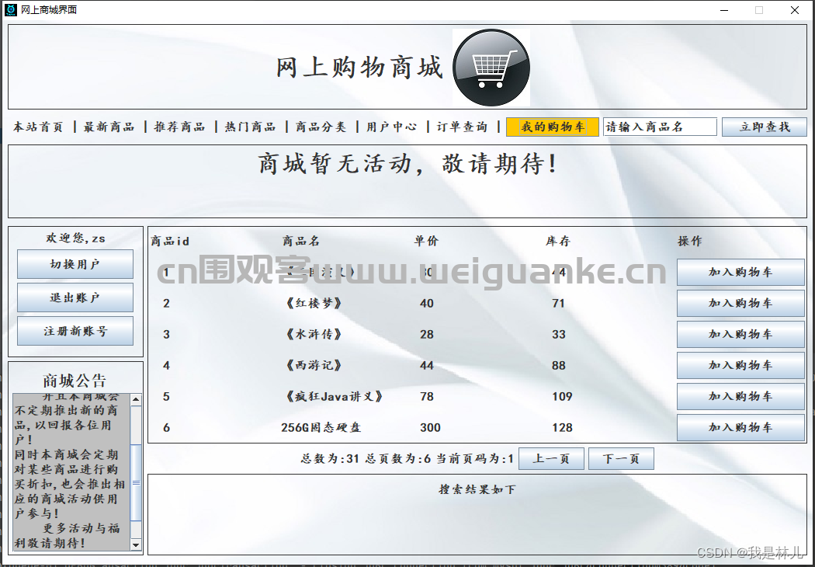Viewport: 815px width, 567px height.
Task: Click the 操作 column header
Action: (x=690, y=242)
